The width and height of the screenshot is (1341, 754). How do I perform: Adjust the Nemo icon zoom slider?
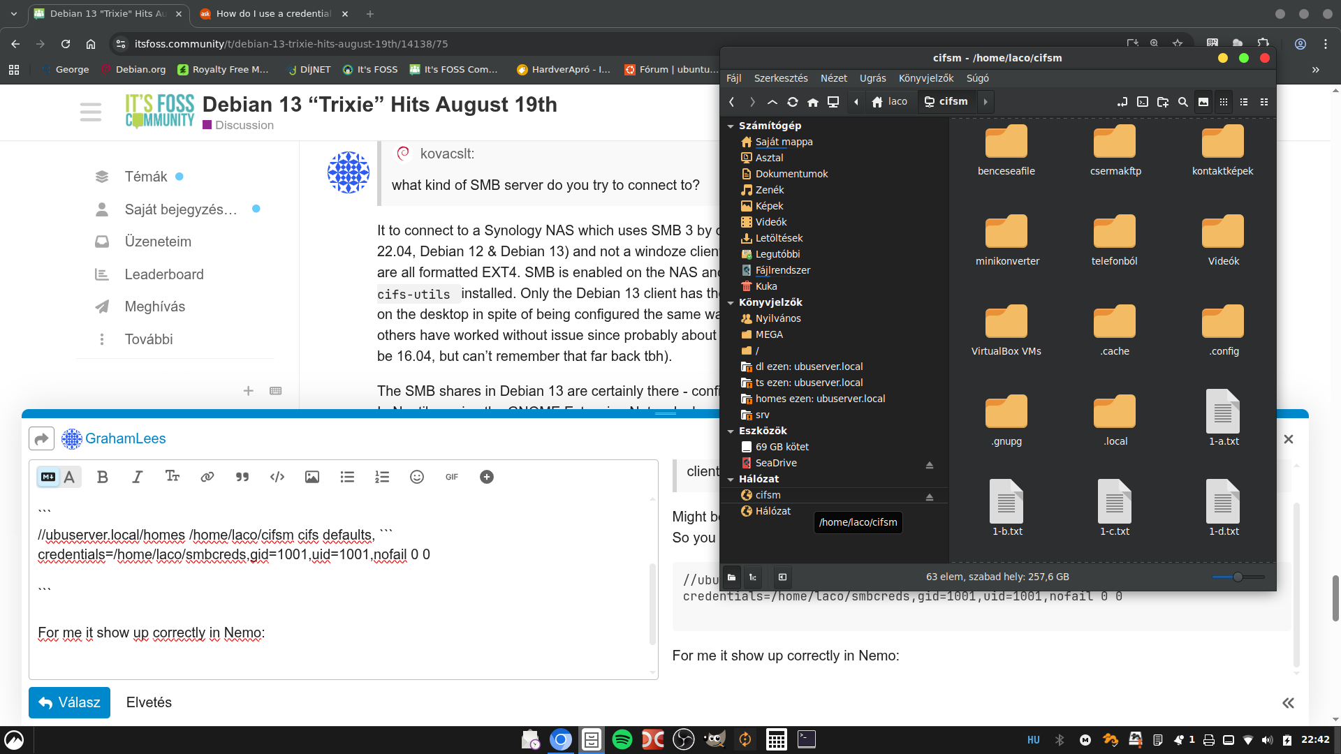[x=1238, y=577]
